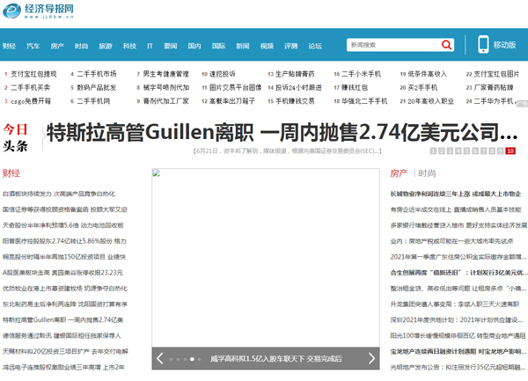Show next slide with right arrow
This screenshot has width=528, height=381.
point(371,358)
